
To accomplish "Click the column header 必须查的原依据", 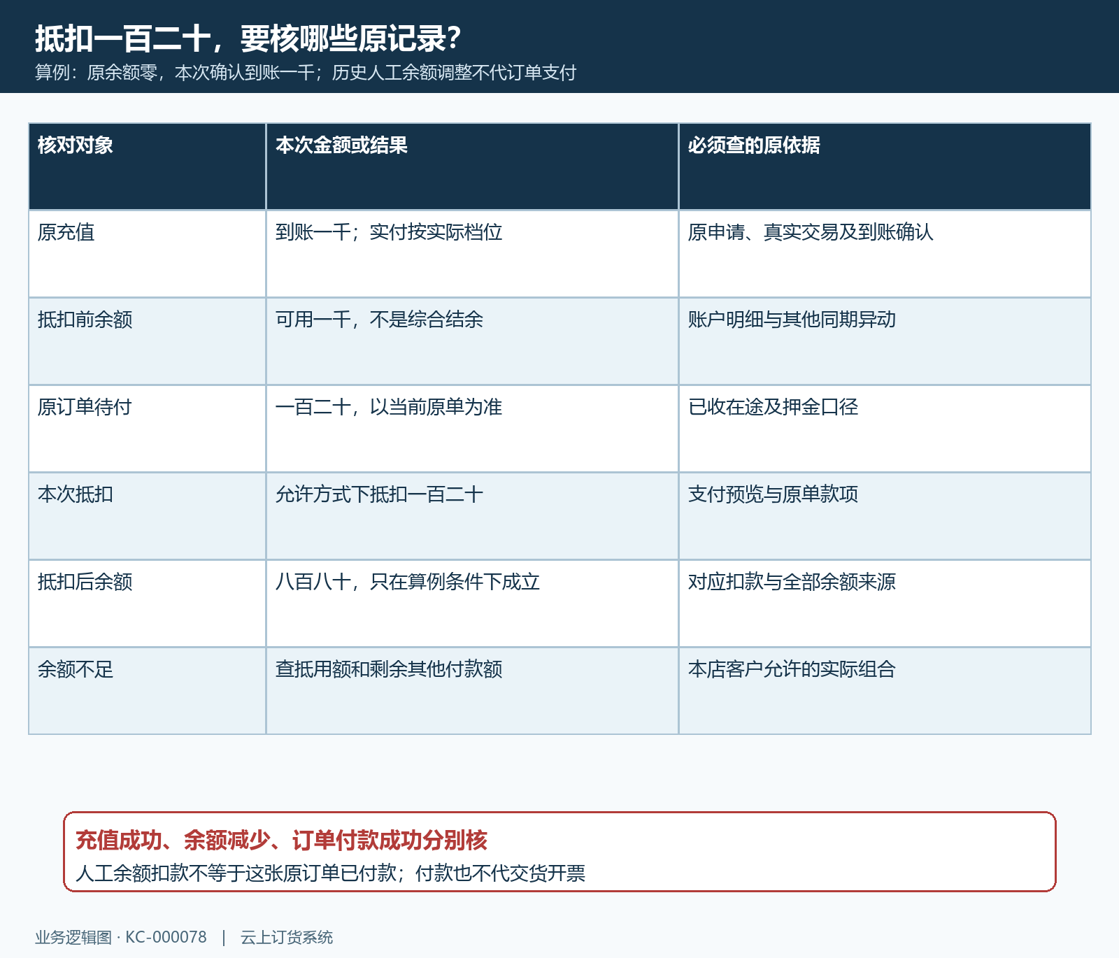I will (x=885, y=166).
